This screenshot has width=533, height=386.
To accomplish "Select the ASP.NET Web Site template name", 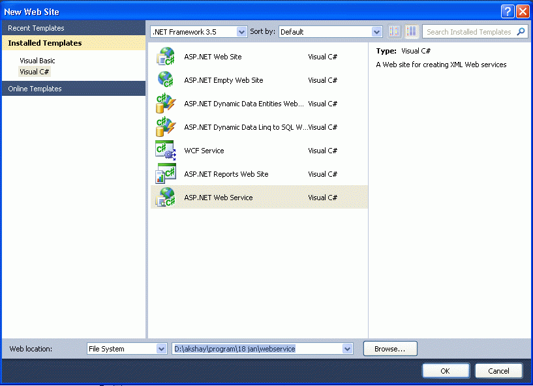I will [x=213, y=57].
